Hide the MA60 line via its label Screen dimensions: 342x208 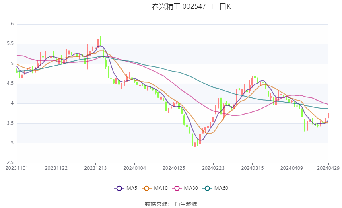point(221,188)
